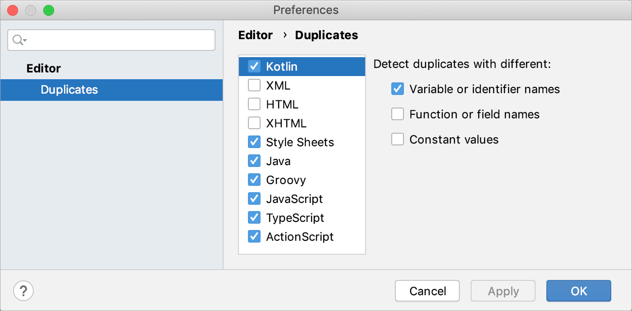Toggle the Groovy checkbox off

pos(254,180)
